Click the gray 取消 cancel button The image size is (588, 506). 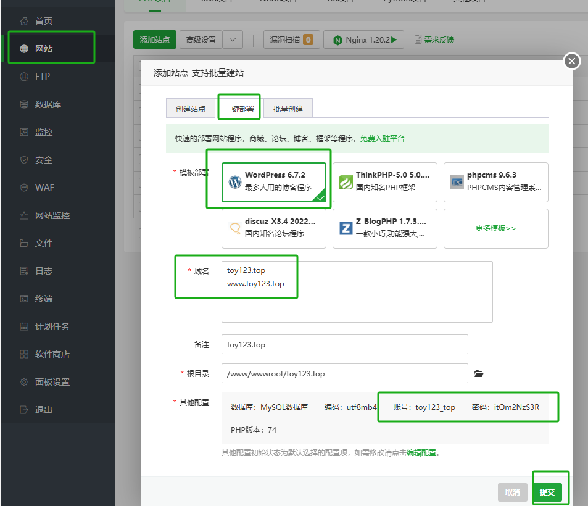tap(513, 492)
